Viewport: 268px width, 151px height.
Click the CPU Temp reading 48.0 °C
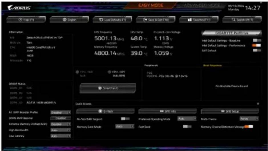(x=139, y=39)
